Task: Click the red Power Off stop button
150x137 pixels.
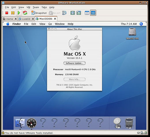Action: tap(7, 13)
